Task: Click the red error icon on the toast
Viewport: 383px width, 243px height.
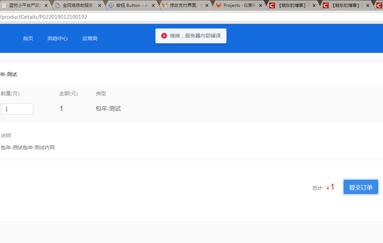Action: pos(165,35)
